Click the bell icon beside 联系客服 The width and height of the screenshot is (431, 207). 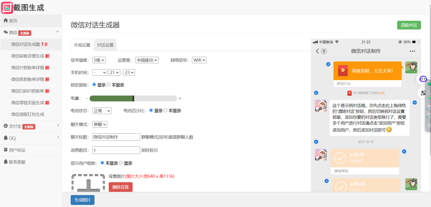point(5,162)
